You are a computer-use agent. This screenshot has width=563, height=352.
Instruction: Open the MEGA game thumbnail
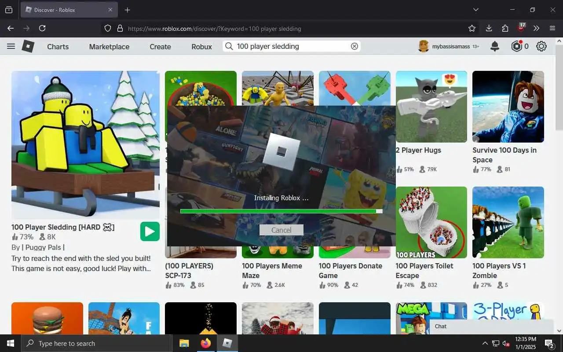tap(431, 318)
